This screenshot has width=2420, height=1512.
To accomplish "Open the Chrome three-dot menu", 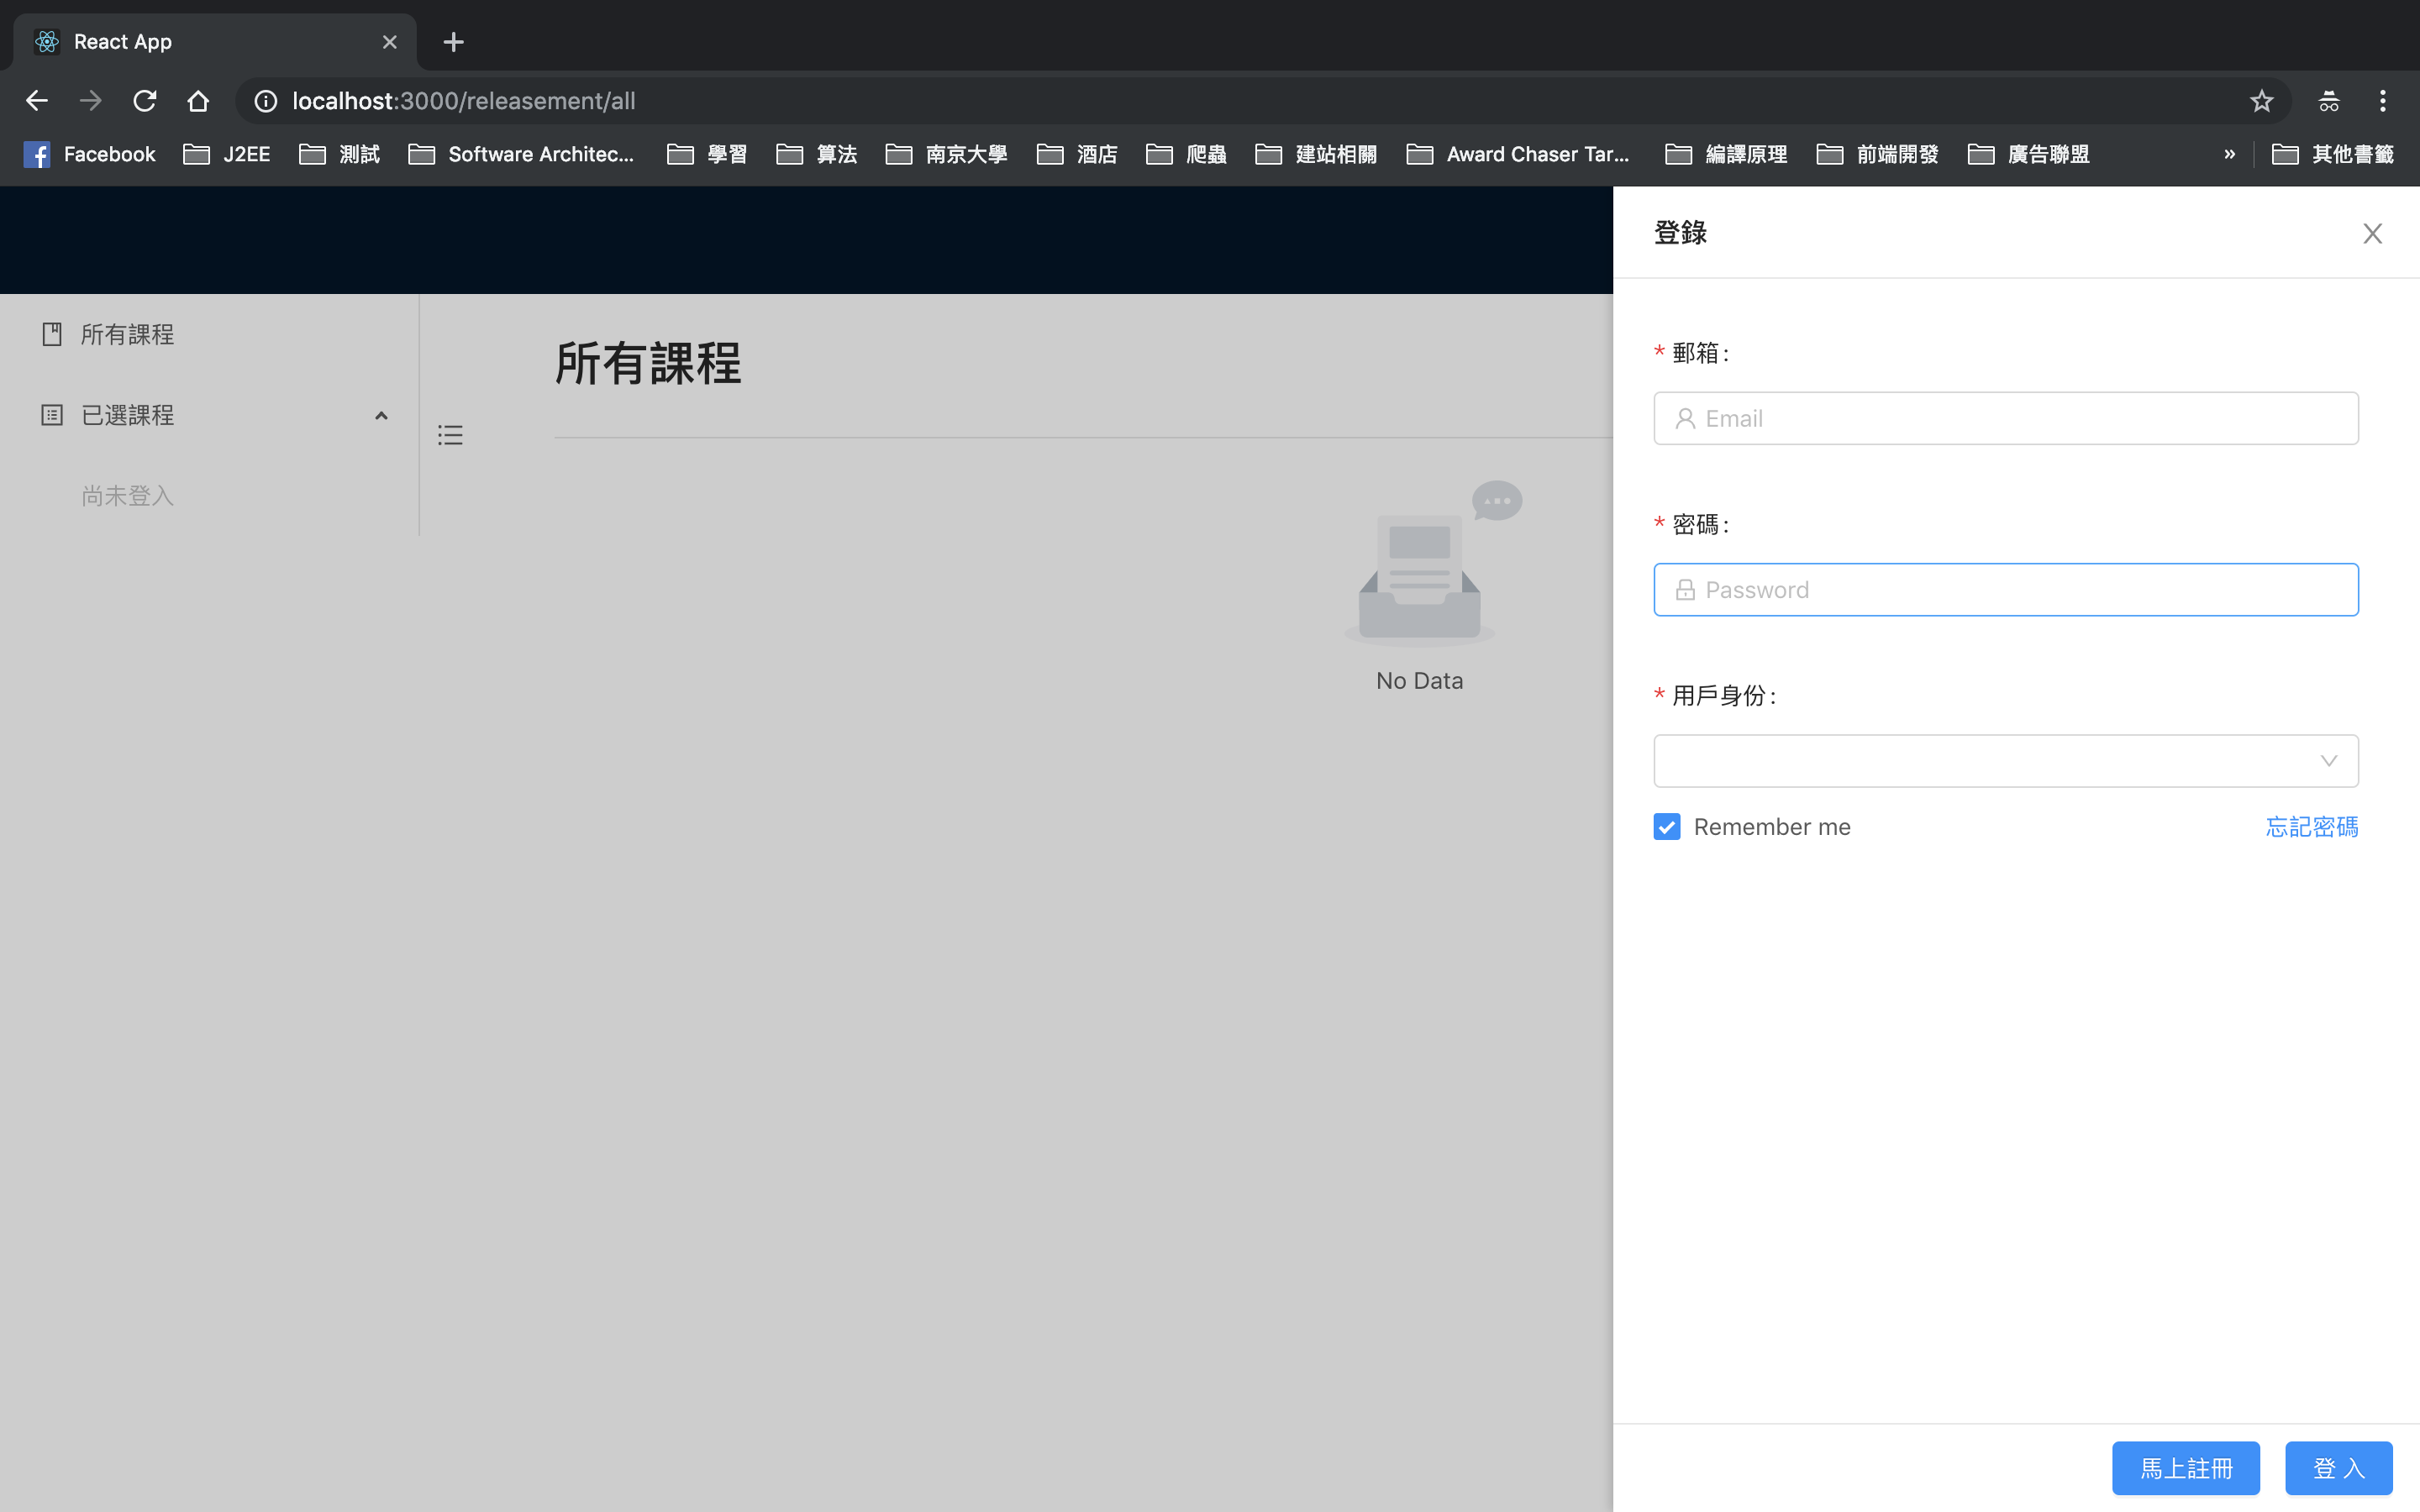I will (x=2382, y=101).
